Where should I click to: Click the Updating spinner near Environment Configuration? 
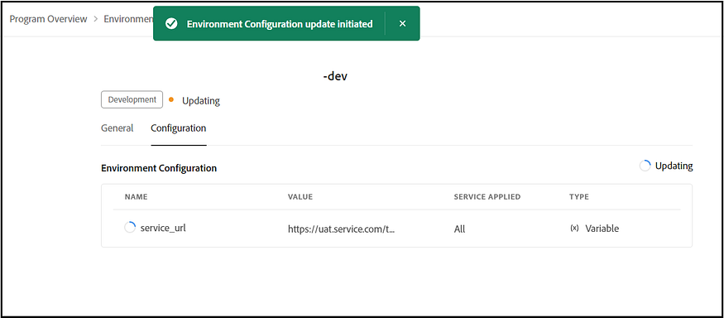point(645,166)
